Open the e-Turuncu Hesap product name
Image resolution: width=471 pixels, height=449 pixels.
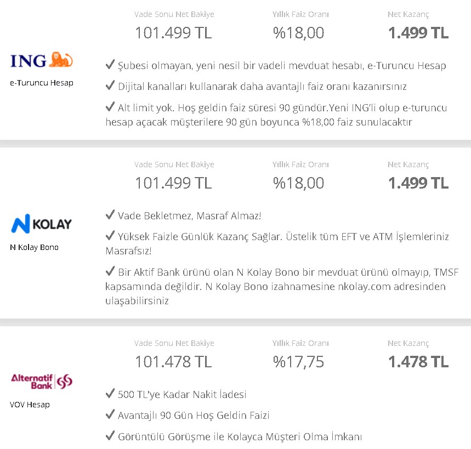point(42,83)
